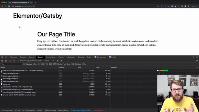Click the Elementor/Gatsby site title link

pyautogui.click(x=38, y=16)
